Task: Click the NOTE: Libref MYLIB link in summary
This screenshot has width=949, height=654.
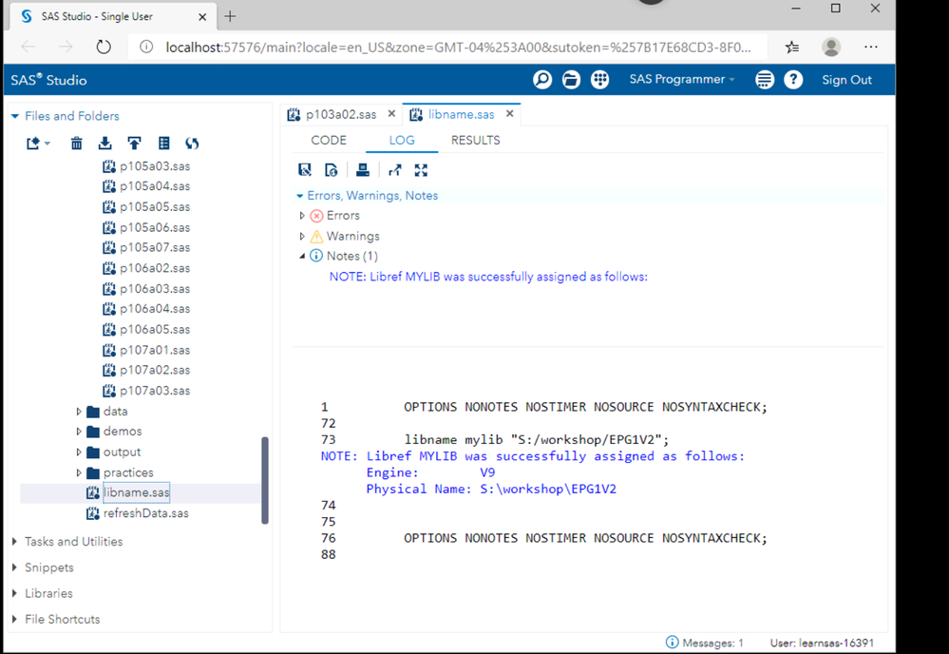Action: [x=488, y=277]
